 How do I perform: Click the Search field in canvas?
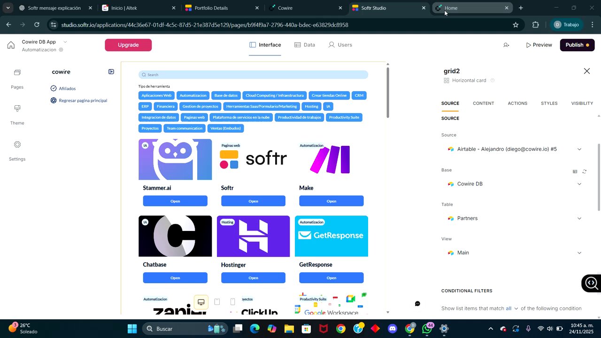pyautogui.click(x=253, y=75)
